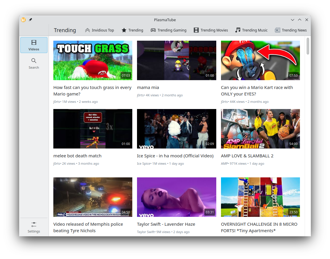Click title 'How fast can you touch grass'
Viewport: 330px width, 259px height.
pos(93,91)
